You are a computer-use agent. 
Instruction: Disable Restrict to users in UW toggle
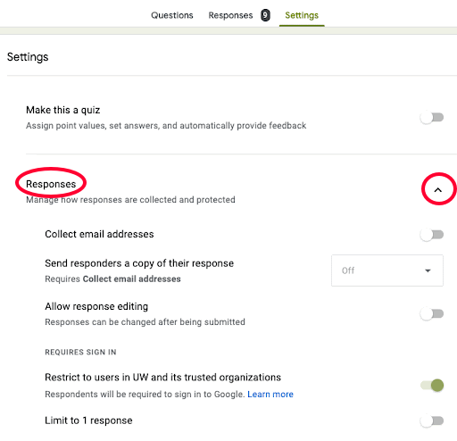[x=432, y=386]
